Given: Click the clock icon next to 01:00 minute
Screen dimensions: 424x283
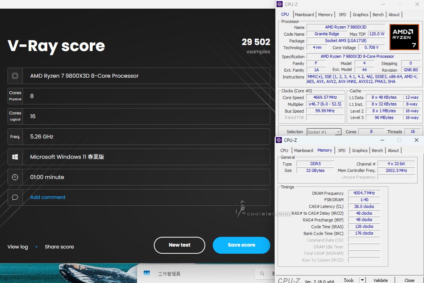Looking at the screenshot, I should point(15,177).
